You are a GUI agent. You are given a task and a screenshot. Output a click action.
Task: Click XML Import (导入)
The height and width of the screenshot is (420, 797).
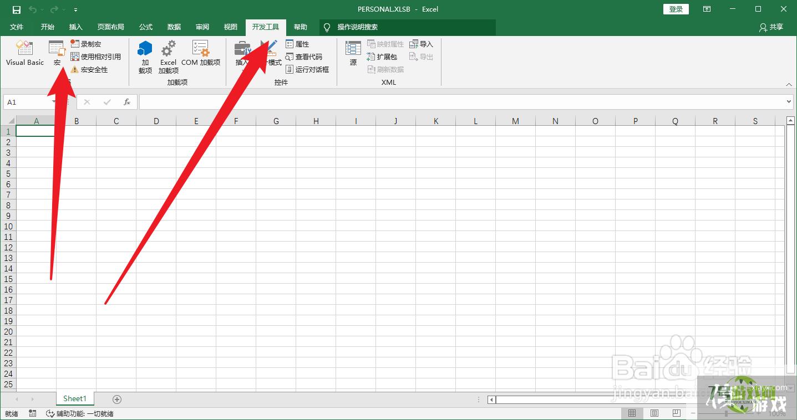click(x=421, y=44)
